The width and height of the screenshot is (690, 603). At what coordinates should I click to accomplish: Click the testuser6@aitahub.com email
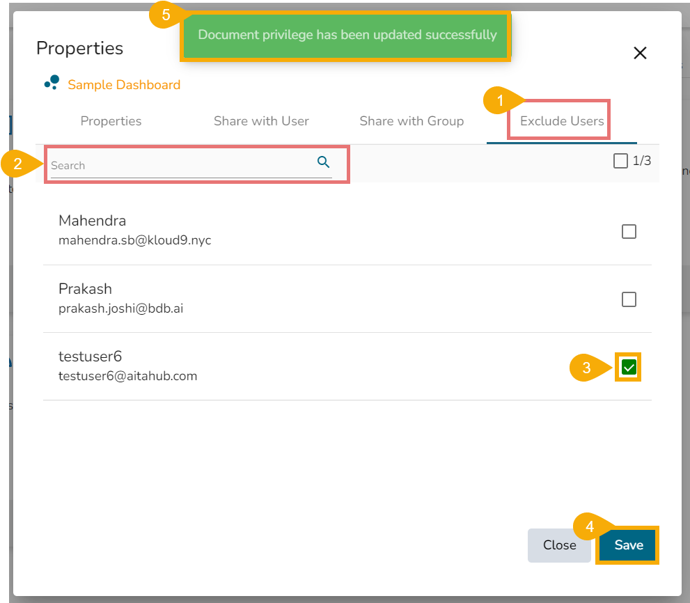pos(127,376)
